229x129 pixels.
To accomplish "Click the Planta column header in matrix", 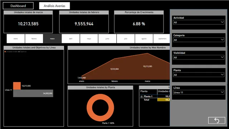I will (x=144, y=91).
